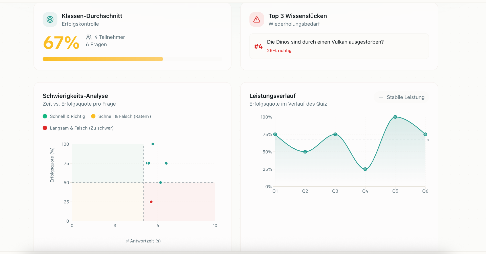Click the Klassen-Durchschnitt heading
Image resolution: width=486 pixels, height=254 pixels.
[92, 16]
